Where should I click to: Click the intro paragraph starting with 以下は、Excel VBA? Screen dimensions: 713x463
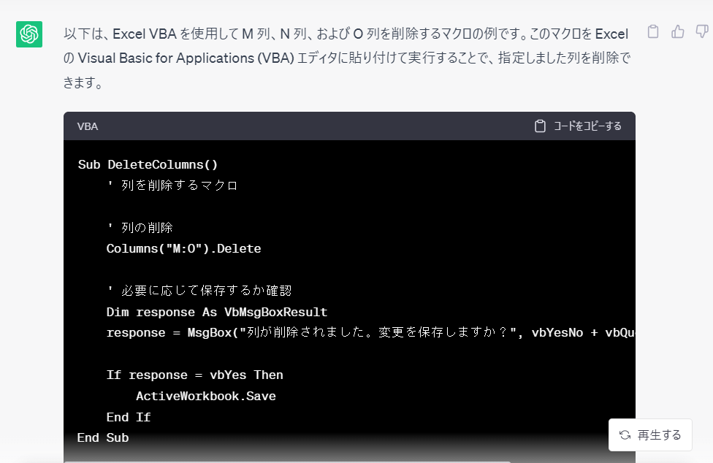tap(347, 58)
